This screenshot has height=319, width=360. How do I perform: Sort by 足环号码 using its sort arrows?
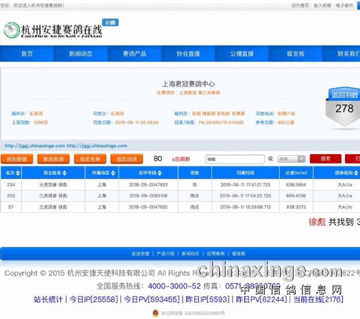(x=160, y=173)
